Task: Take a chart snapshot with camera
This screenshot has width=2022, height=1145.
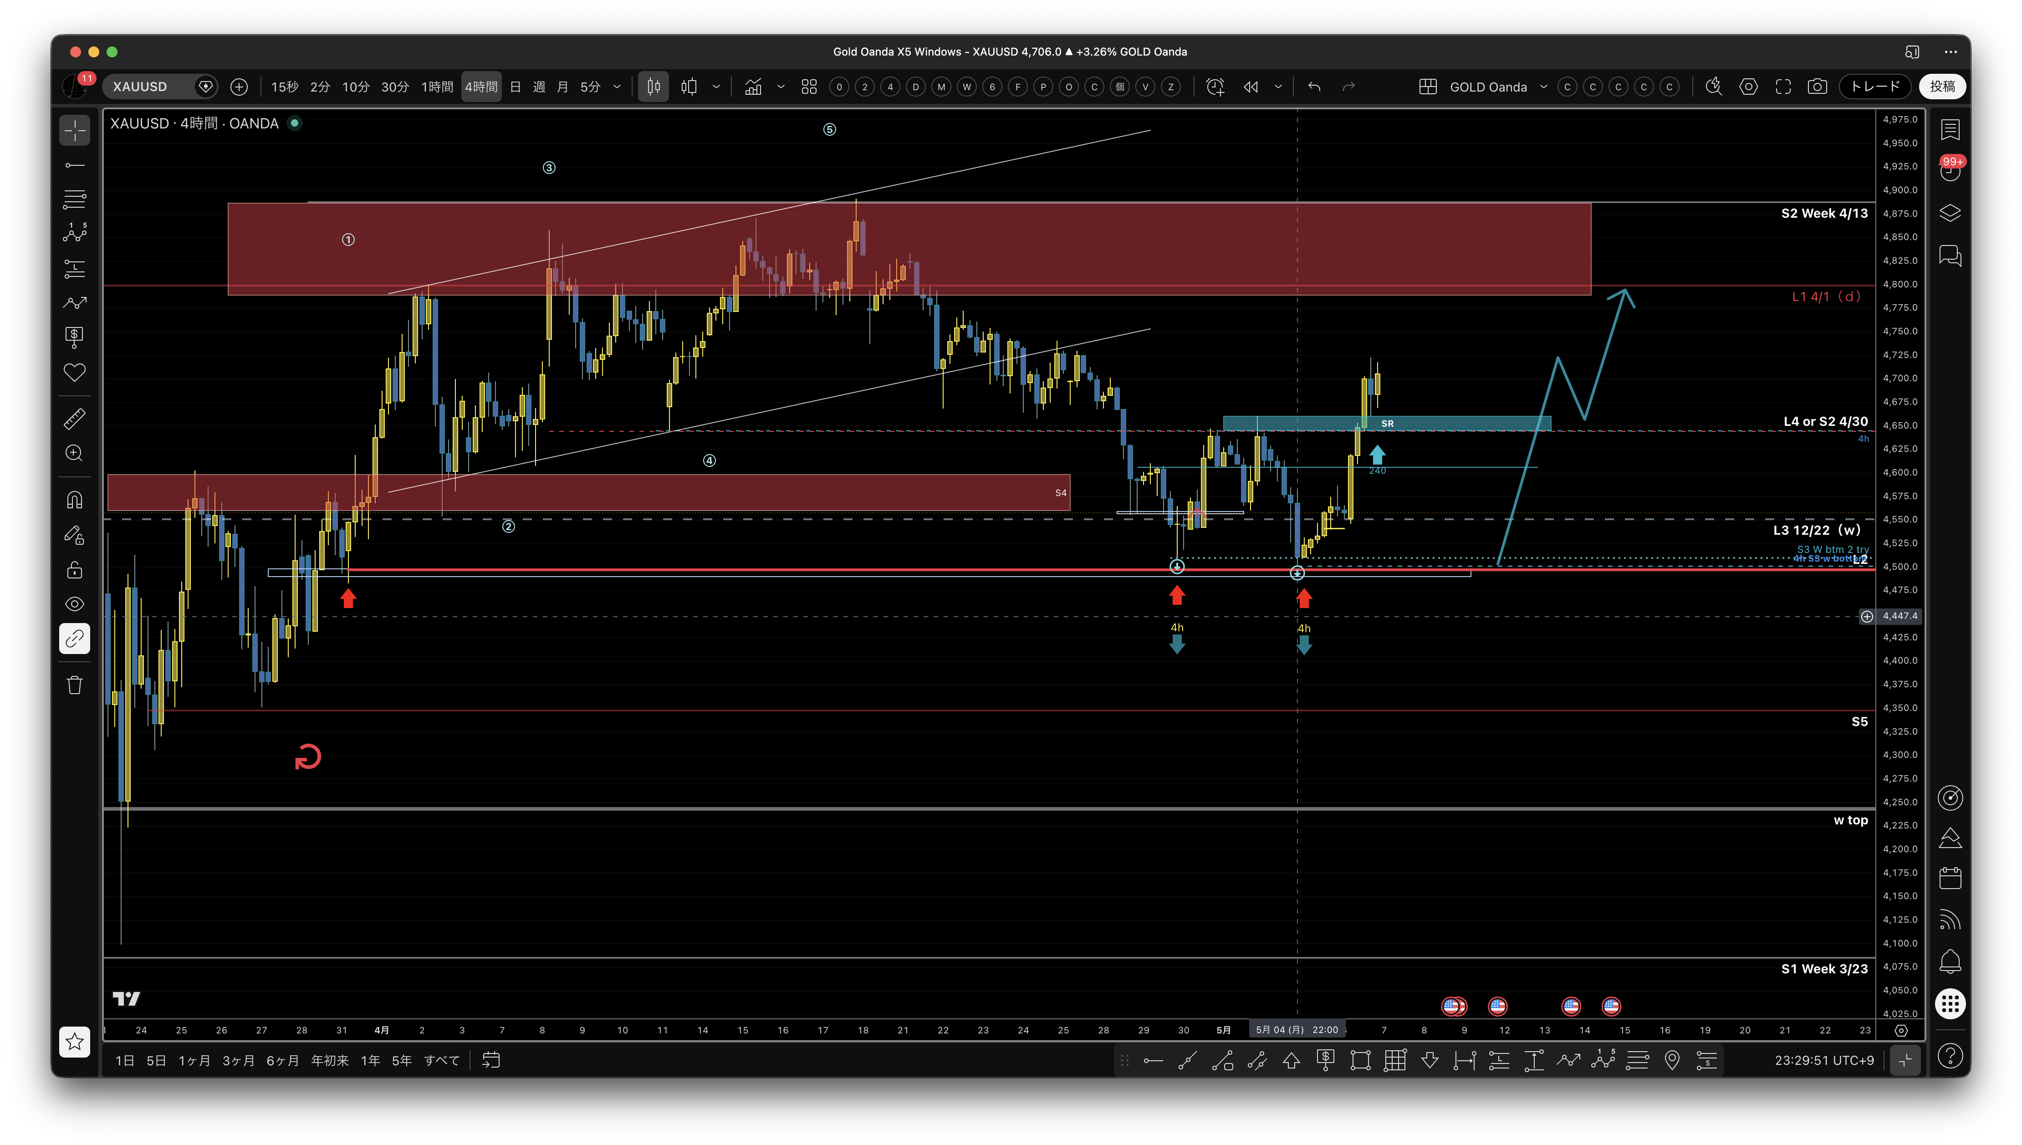Action: (1817, 87)
